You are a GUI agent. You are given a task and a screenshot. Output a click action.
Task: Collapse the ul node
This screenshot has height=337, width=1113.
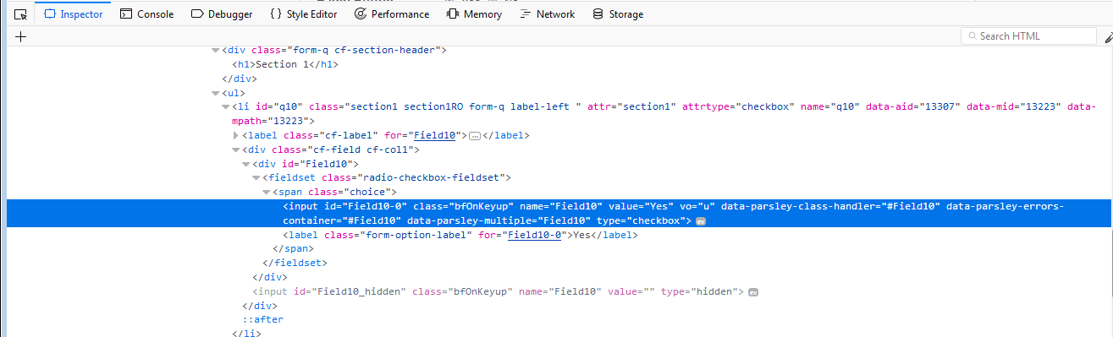point(216,93)
